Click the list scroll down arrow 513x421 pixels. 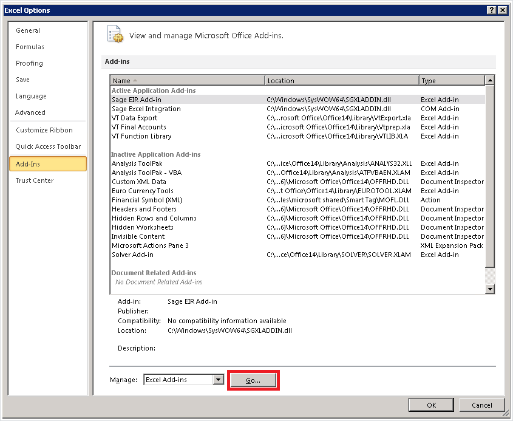click(x=490, y=289)
